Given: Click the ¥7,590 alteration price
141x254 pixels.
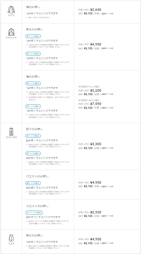Looking at the screenshot, I should tap(96, 104).
